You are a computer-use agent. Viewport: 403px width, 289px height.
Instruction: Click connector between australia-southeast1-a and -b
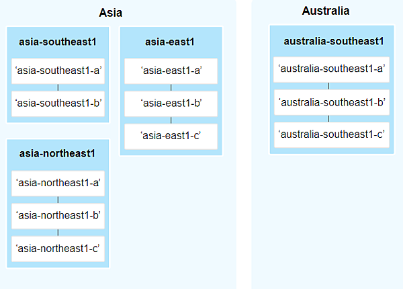pos(329,85)
